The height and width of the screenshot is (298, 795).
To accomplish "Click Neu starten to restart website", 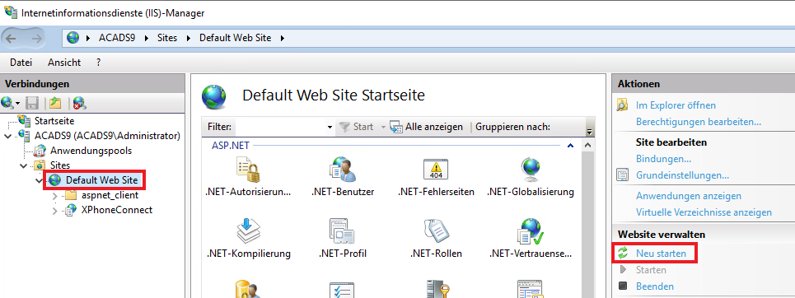I will click(662, 253).
